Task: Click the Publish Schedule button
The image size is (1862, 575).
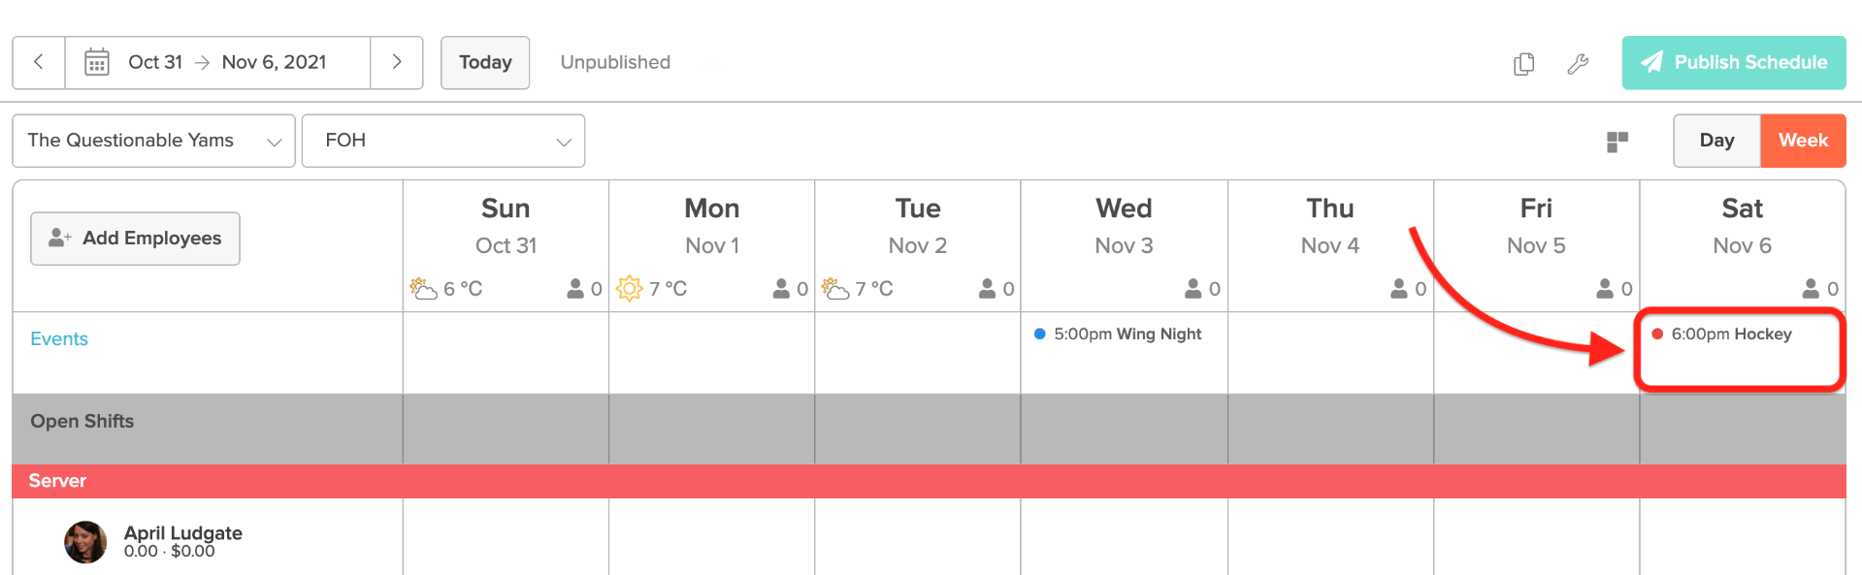Action: 1733,62
